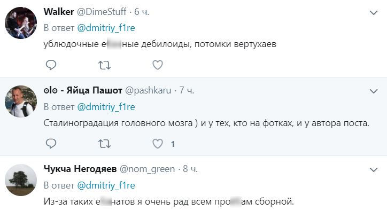
Task: Retweet Walker's tweet
Action: [104, 65]
